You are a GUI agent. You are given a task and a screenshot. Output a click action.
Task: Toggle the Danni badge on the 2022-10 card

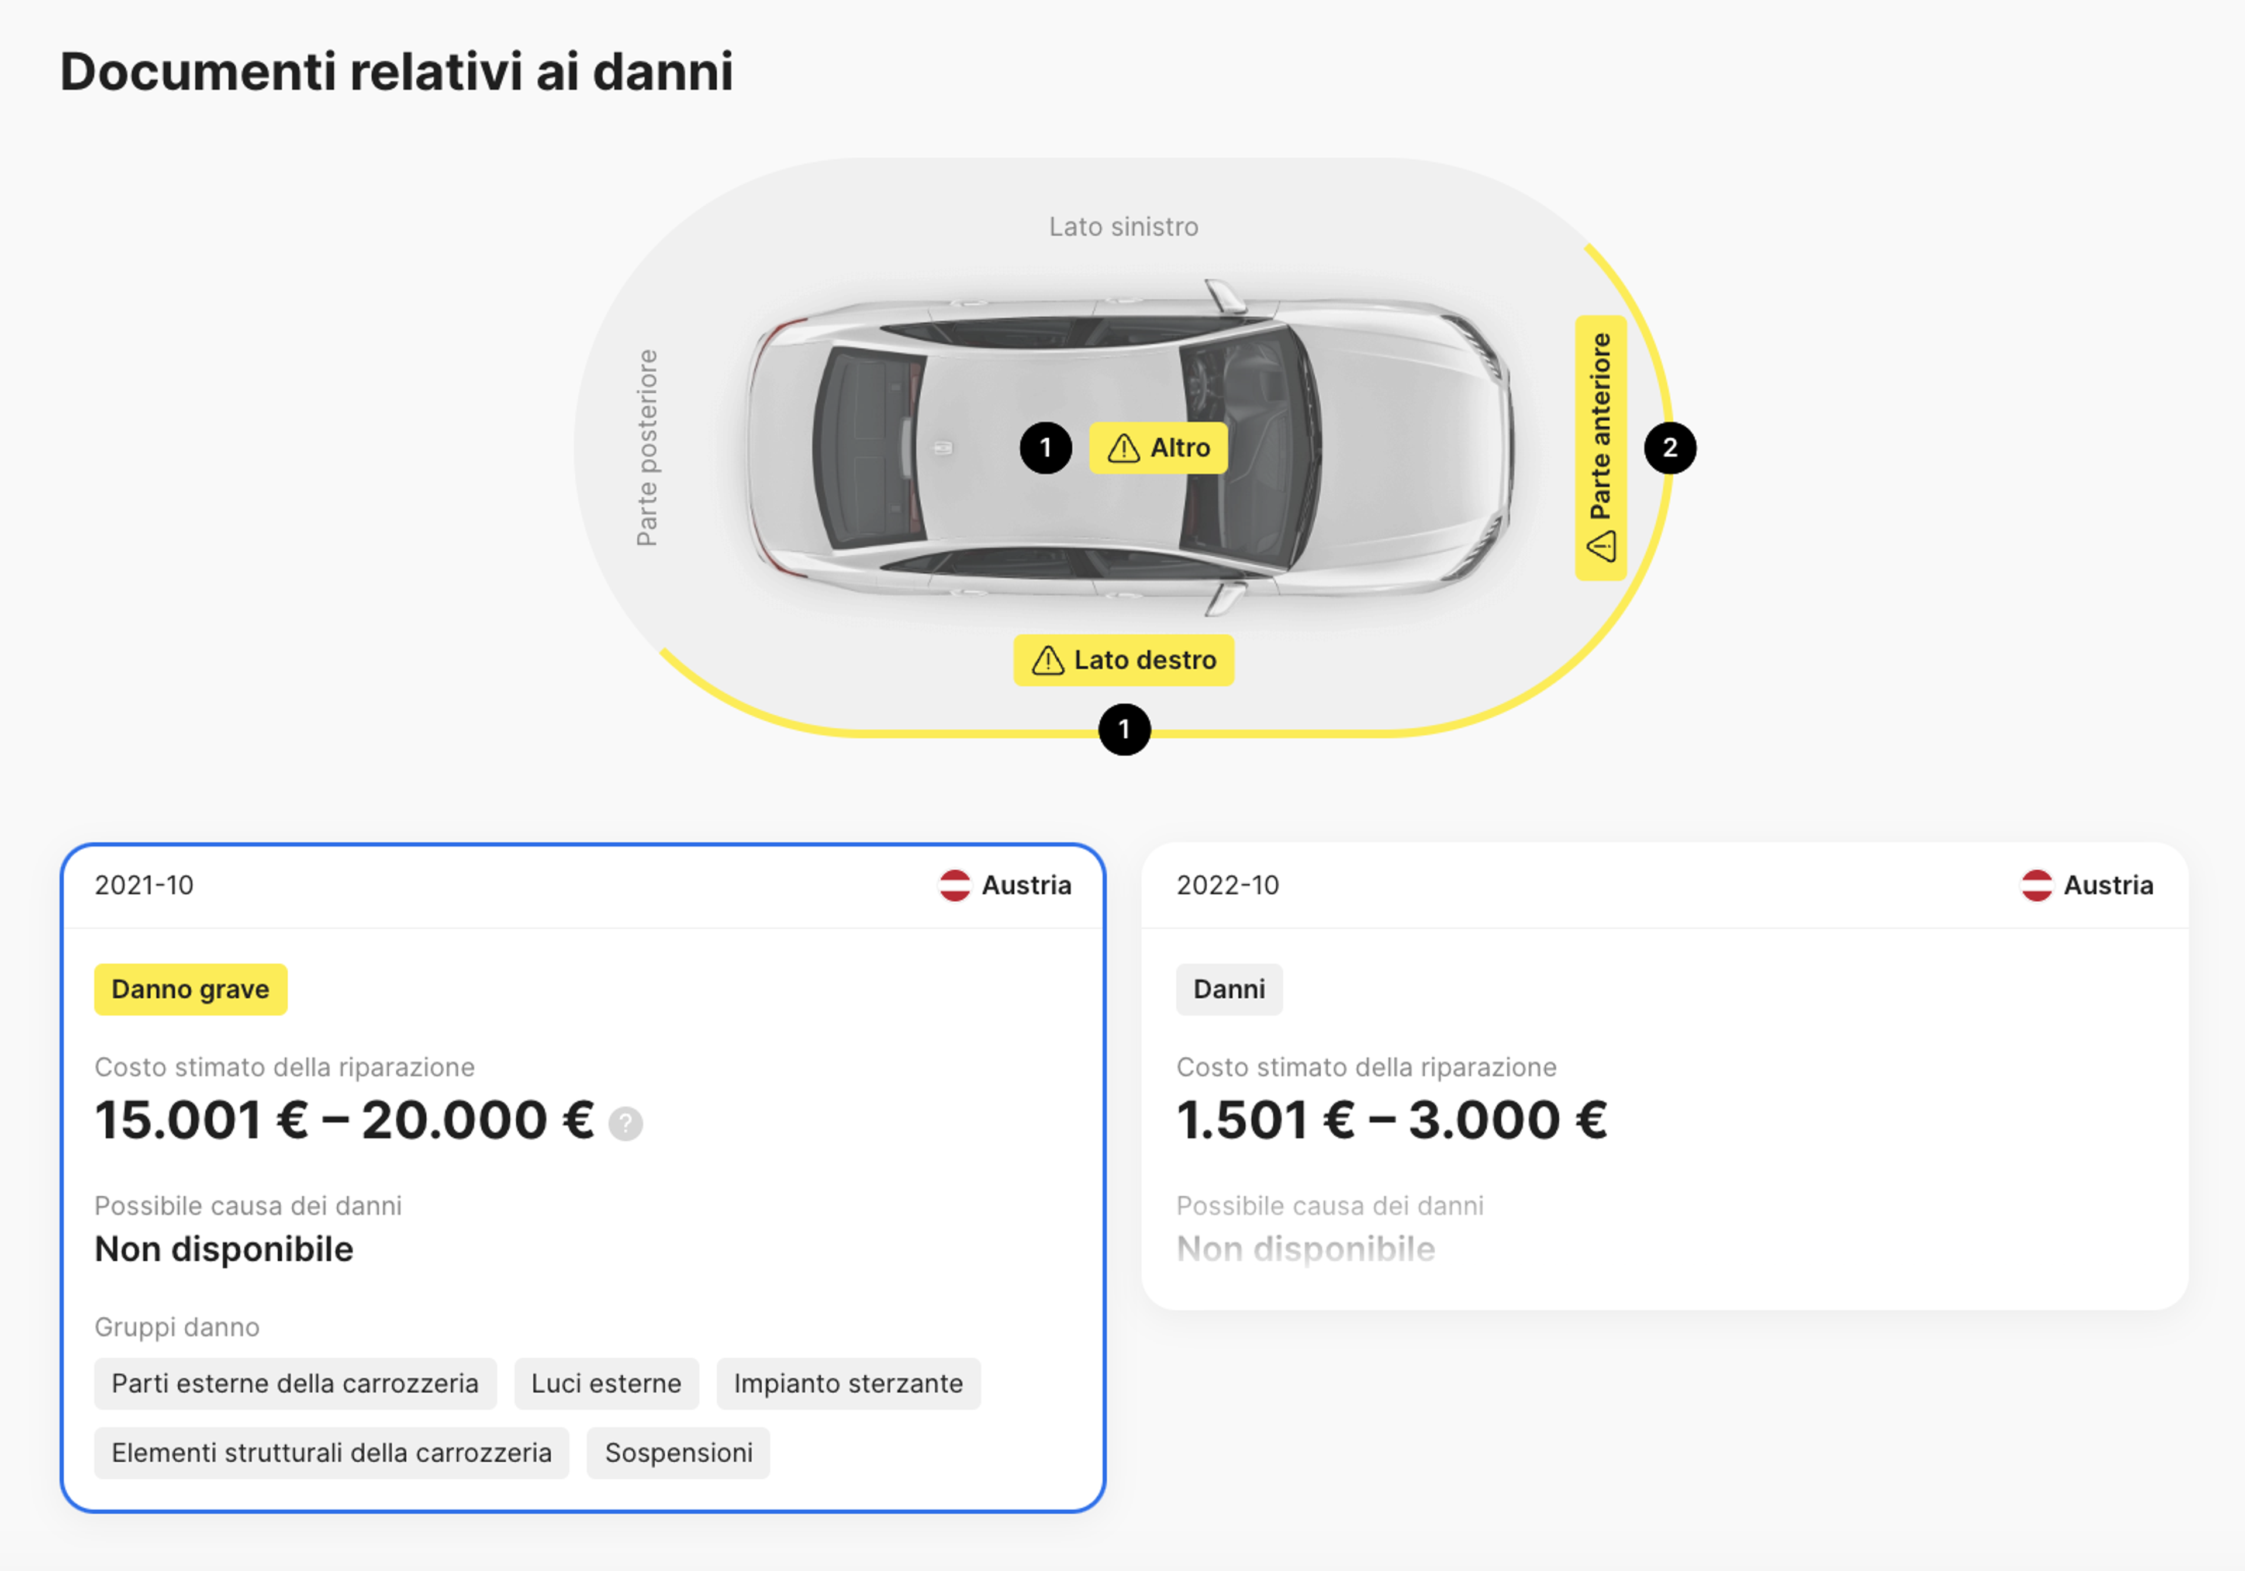1229,989
